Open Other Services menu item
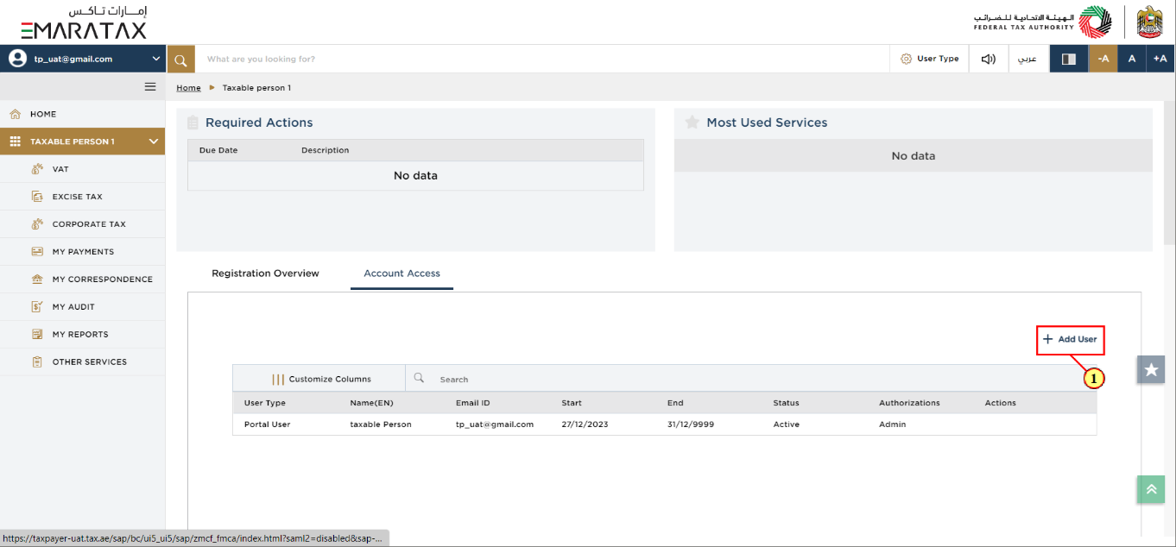This screenshot has width=1176, height=547. coord(82,362)
